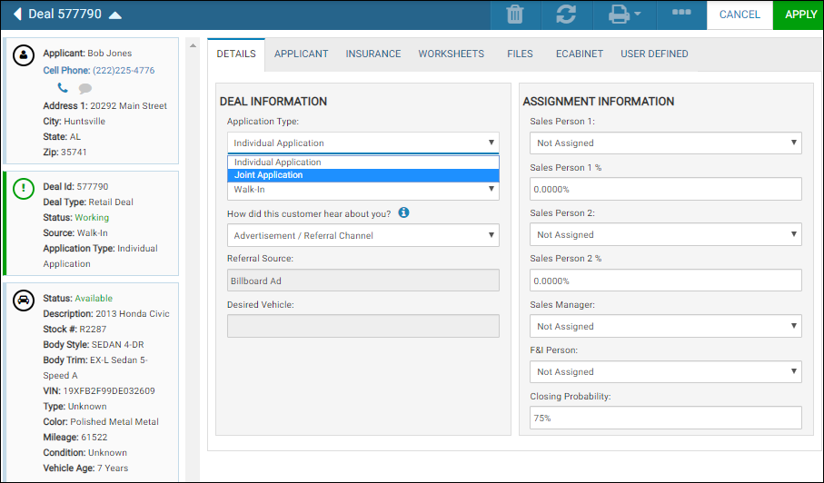Switch to the INSURANCE tab
Viewport: 824px width, 483px height.
pyautogui.click(x=373, y=54)
